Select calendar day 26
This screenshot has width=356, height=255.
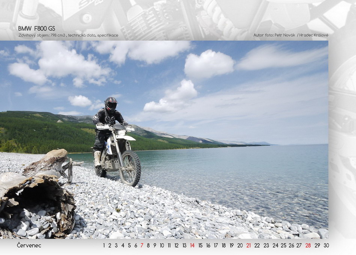click(292, 246)
